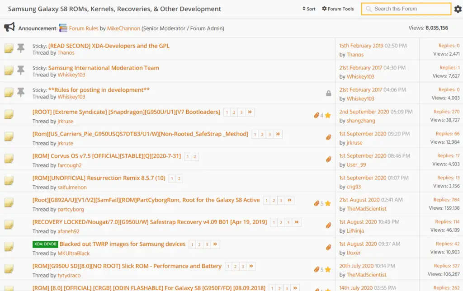Open the XDA-Developers and the GPL thread
The height and width of the screenshot is (291, 463).
109,46
